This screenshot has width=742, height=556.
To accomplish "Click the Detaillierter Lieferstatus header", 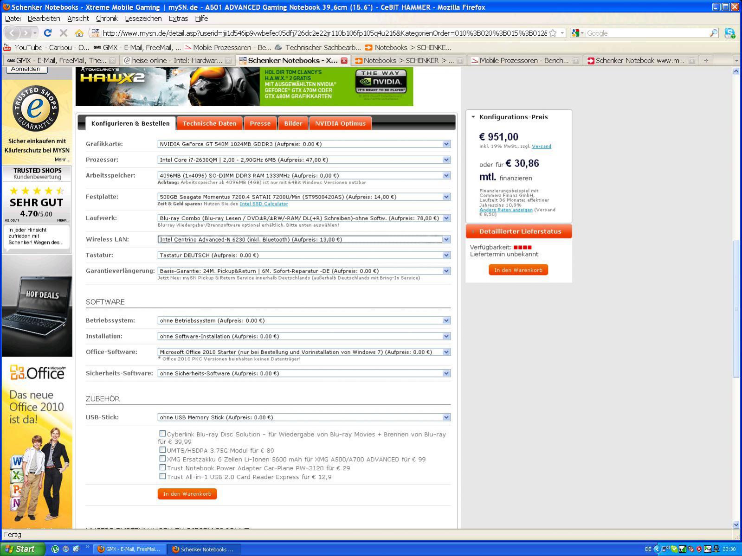I will 519,231.
